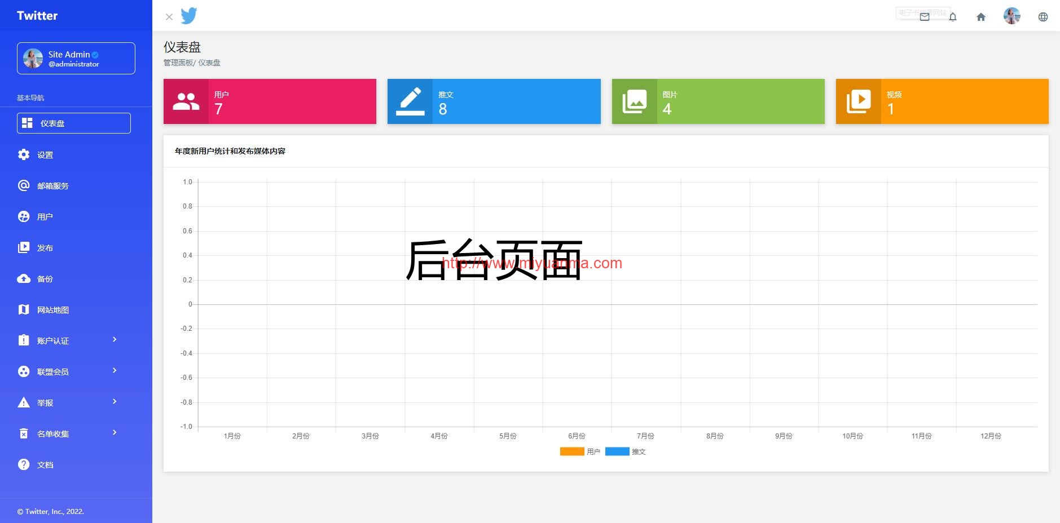Image resolution: width=1060 pixels, height=523 pixels.
Task: Click the 图片 count 4
Action: point(667,109)
